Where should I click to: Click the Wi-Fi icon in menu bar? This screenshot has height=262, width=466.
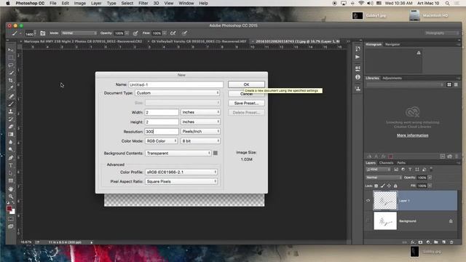click(x=361, y=3)
